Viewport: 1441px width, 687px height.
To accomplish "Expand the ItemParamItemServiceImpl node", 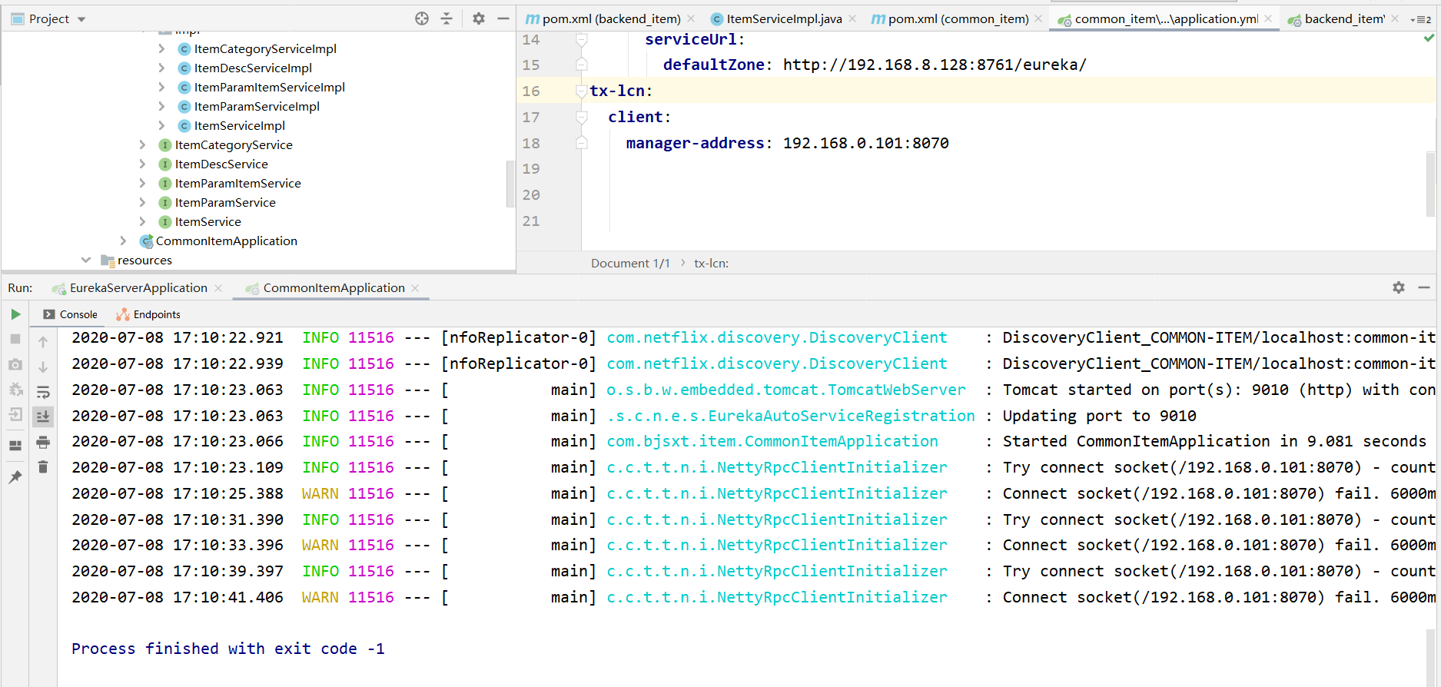I will pyautogui.click(x=161, y=87).
